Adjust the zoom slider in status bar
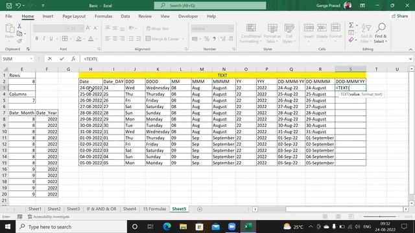This screenshot has height=233, width=415. (380, 217)
